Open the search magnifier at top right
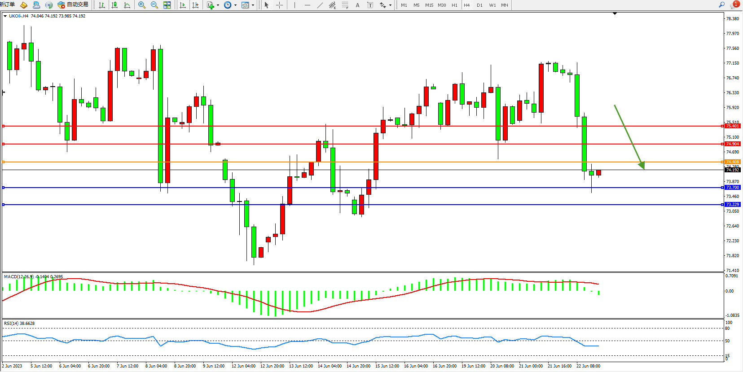 721,5
